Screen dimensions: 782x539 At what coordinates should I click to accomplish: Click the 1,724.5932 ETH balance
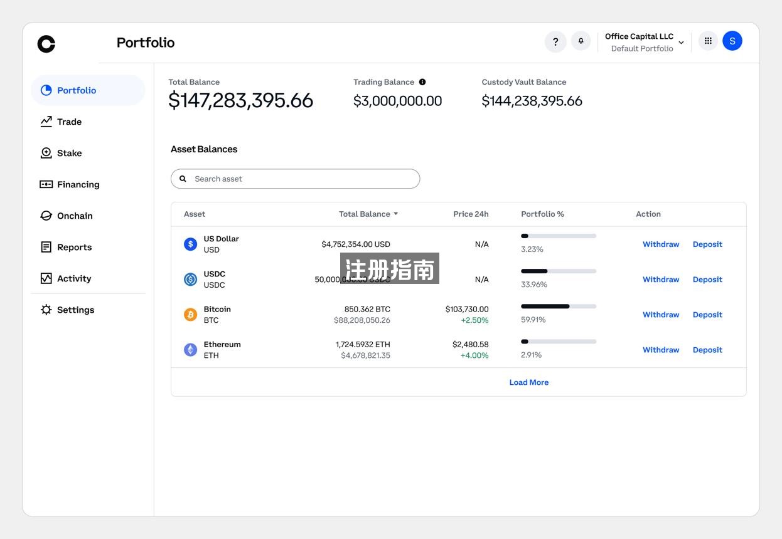pyautogui.click(x=363, y=345)
